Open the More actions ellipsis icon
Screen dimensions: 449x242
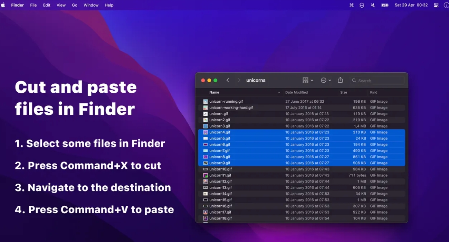pos(323,80)
